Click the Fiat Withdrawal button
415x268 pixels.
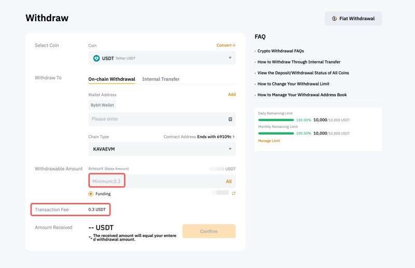pyautogui.click(x=353, y=19)
